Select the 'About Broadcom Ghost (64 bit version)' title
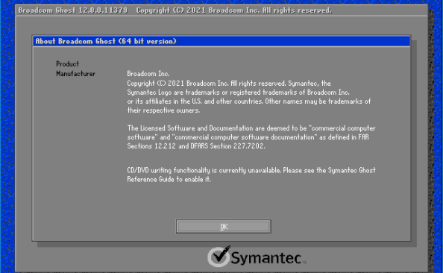This screenshot has width=443, height=273. tap(106, 41)
